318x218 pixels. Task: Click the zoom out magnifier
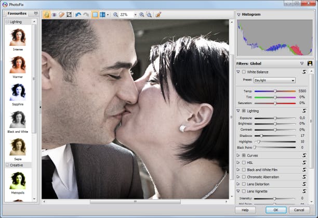tap(115, 15)
